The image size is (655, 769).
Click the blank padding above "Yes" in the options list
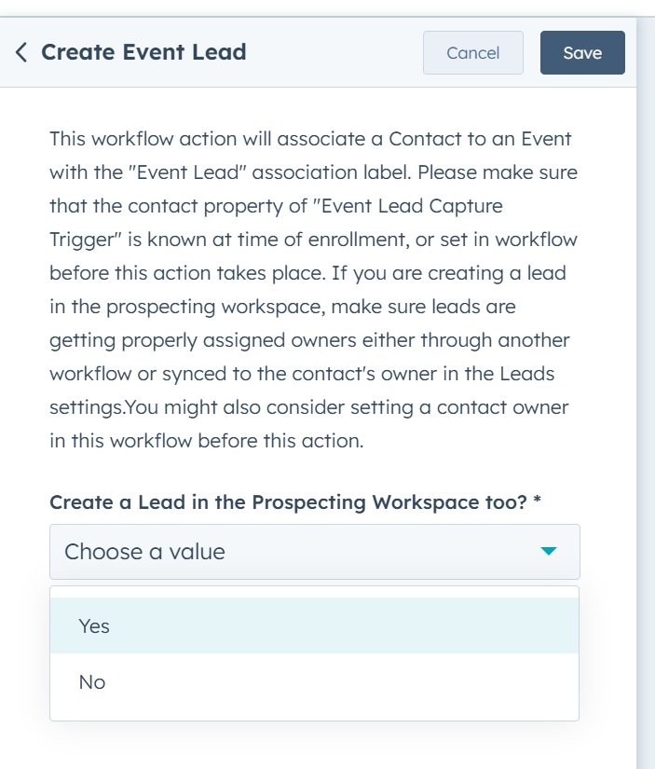315,593
